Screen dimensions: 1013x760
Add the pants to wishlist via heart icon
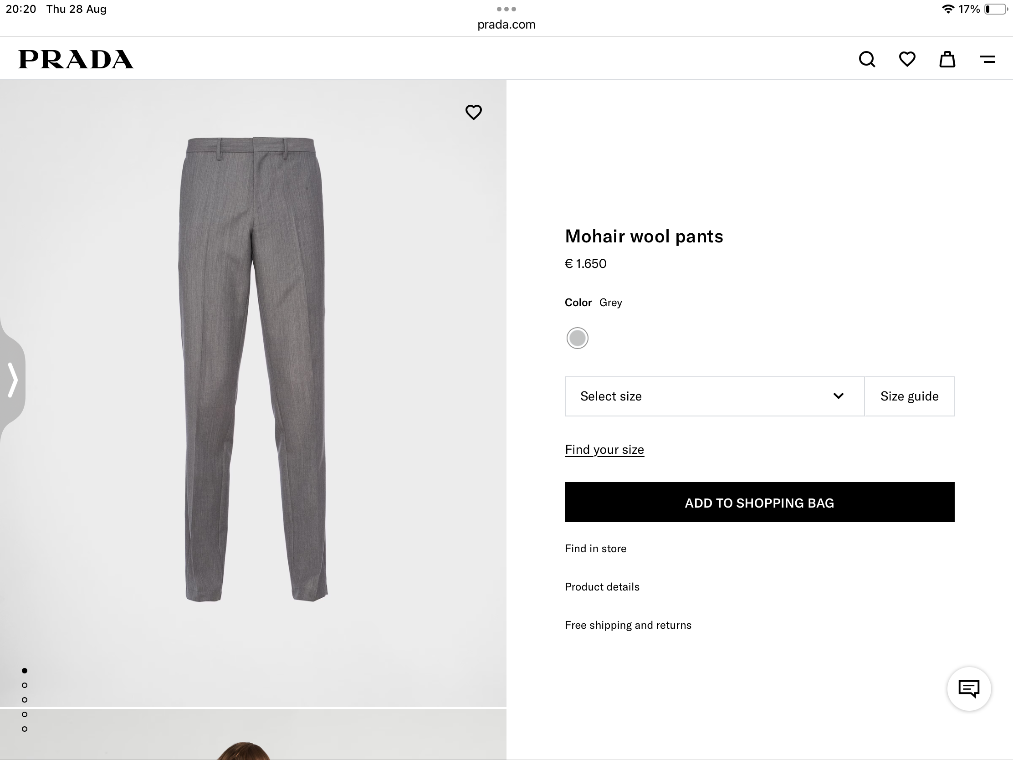point(474,112)
